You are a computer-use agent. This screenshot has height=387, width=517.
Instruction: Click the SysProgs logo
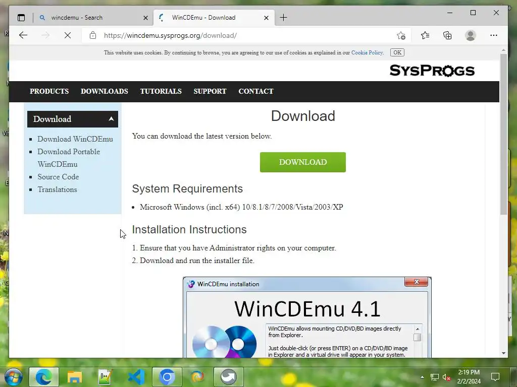[432, 71]
